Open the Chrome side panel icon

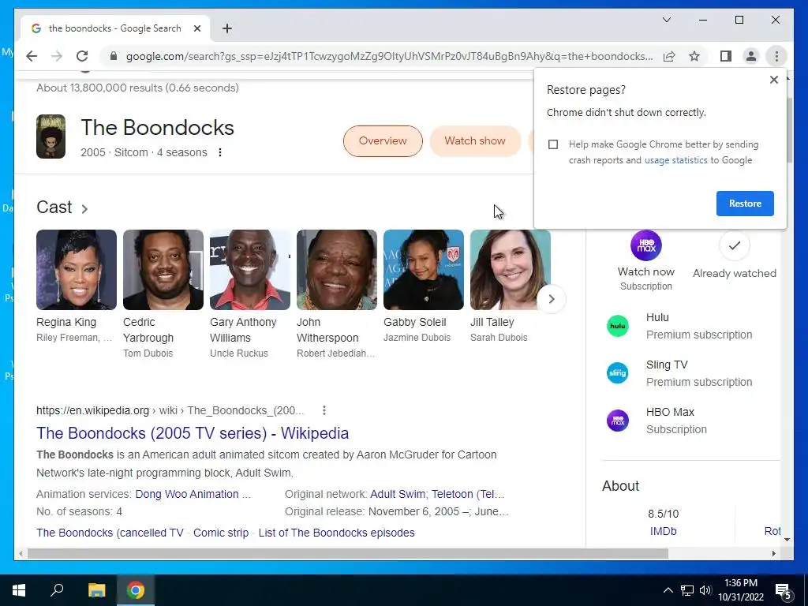pos(726,56)
